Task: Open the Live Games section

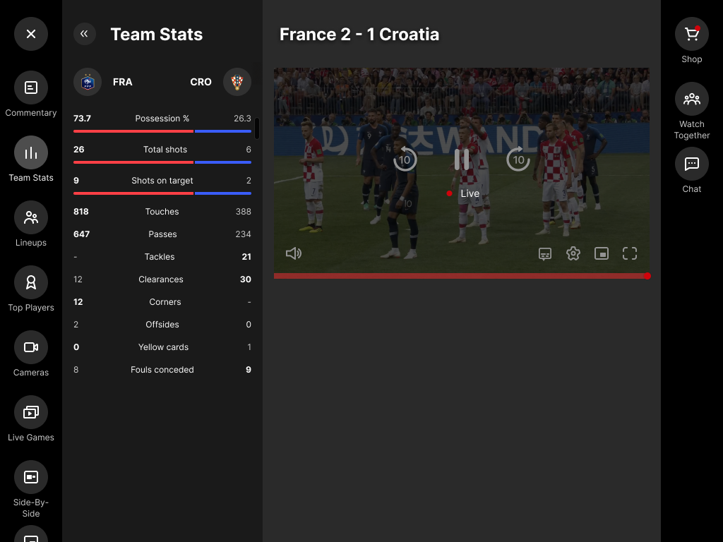Action: coord(31,412)
